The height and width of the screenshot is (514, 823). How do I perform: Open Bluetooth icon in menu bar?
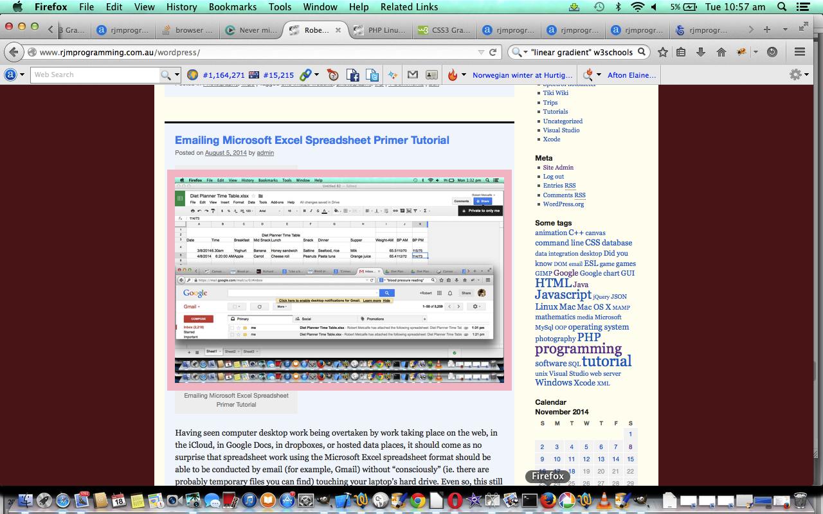tap(619, 7)
